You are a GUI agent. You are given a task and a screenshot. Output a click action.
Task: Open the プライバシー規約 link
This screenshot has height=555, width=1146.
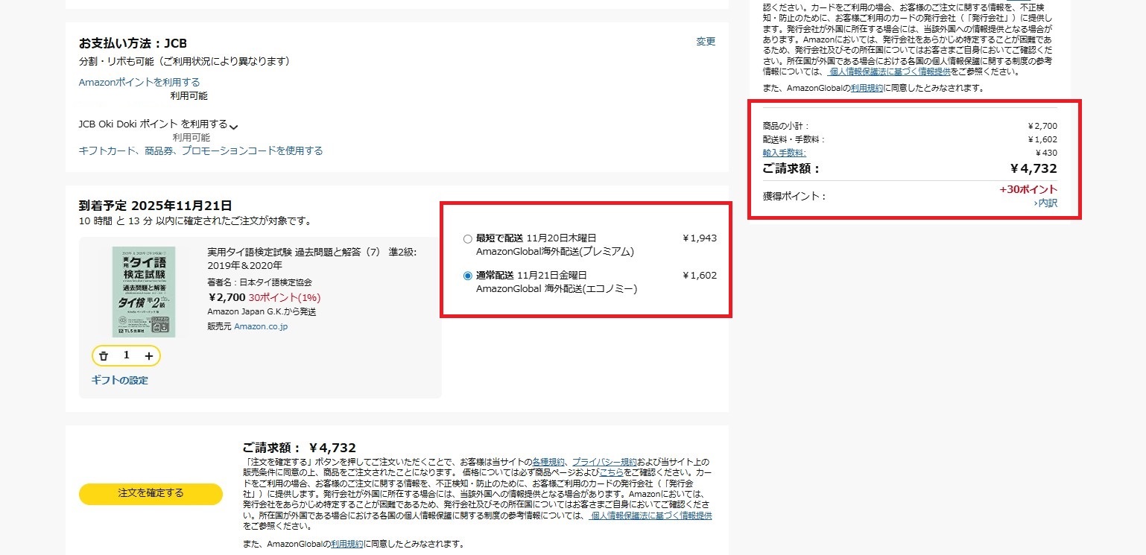[604, 462]
